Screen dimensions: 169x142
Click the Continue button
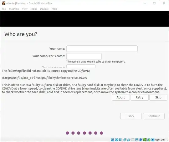[x=154, y=116]
